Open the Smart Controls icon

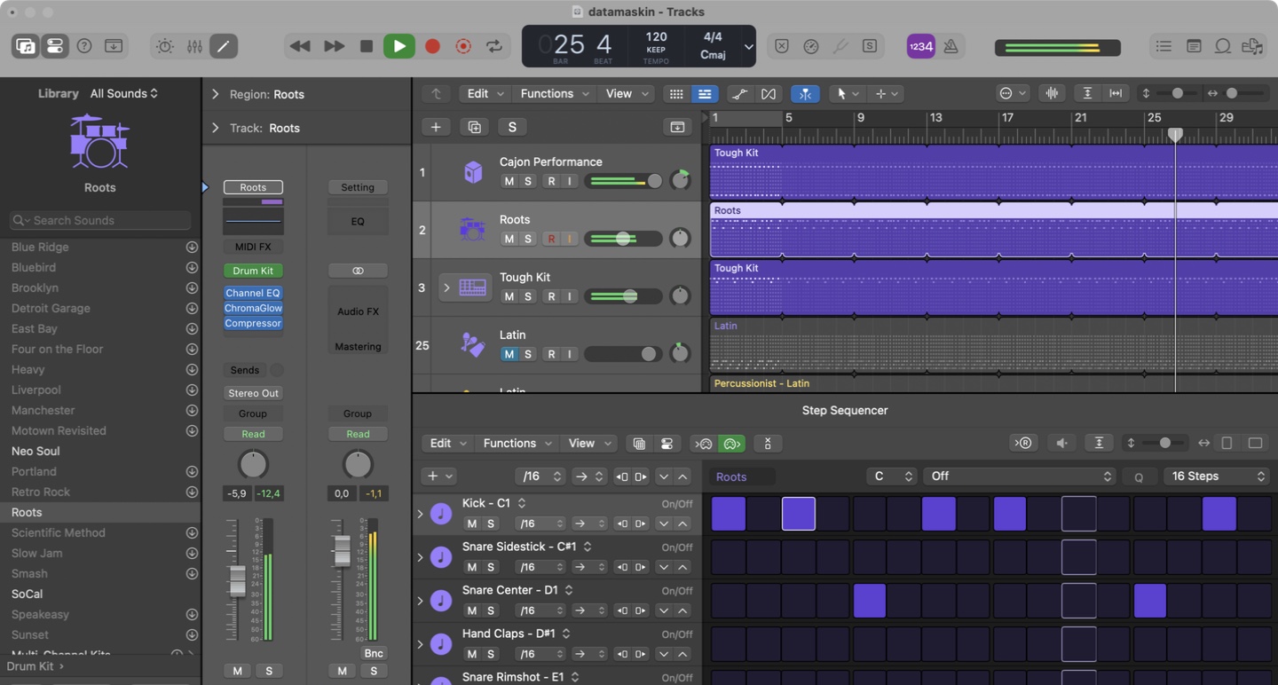tap(165, 46)
